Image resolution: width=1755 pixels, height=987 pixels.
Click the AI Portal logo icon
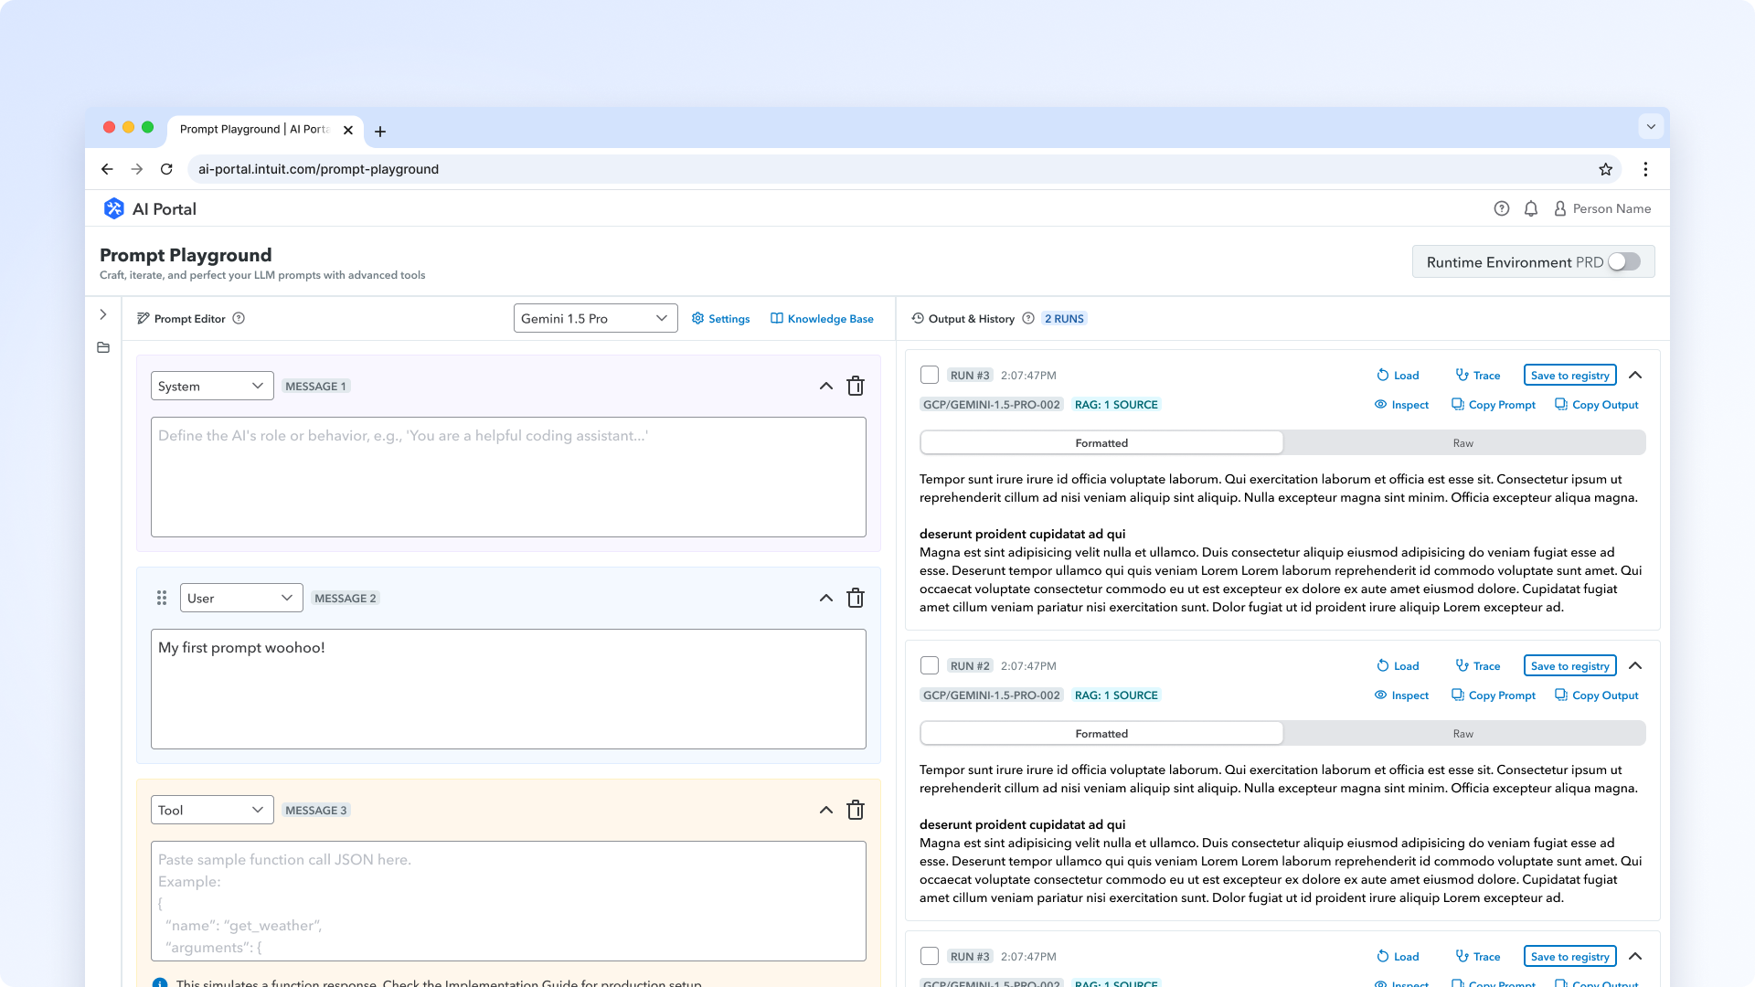113,208
